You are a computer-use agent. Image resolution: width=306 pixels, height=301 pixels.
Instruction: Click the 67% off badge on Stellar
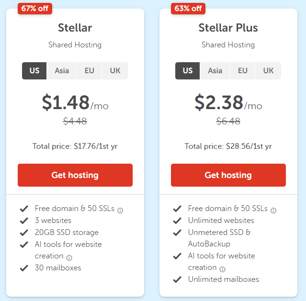35,9
